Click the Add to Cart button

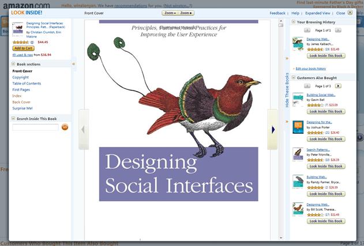[x=23, y=48]
